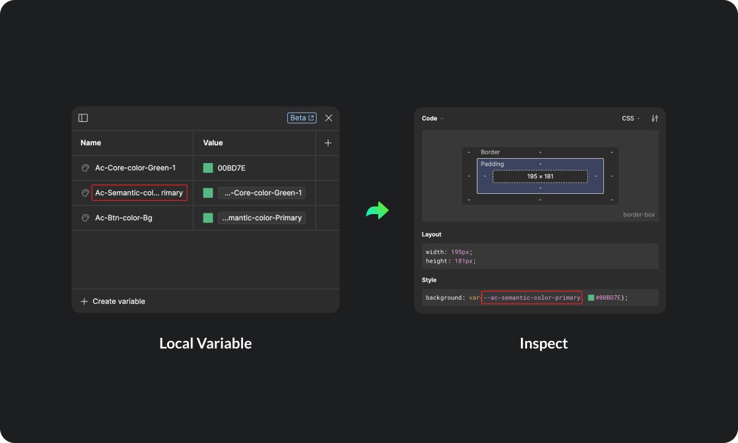Close the Local Variable panel
The width and height of the screenshot is (738, 443).
pos(328,118)
